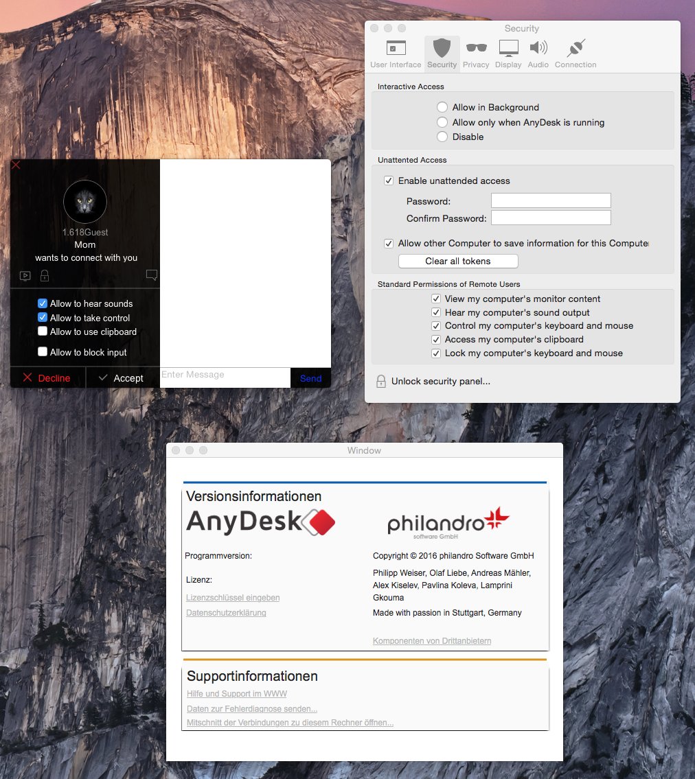The height and width of the screenshot is (779, 695).
Task: Go to the Connection plug tab
Action: tap(576, 54)
